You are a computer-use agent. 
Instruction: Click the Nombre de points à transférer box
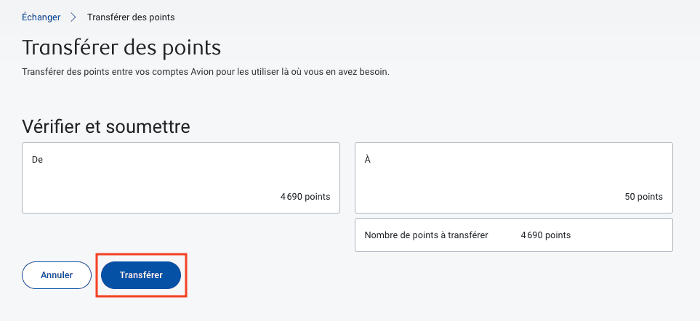pyautogui.click(x=513, y=235)
